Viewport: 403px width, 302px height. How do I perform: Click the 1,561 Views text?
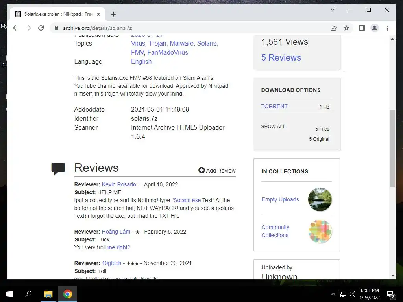(285, 42)
